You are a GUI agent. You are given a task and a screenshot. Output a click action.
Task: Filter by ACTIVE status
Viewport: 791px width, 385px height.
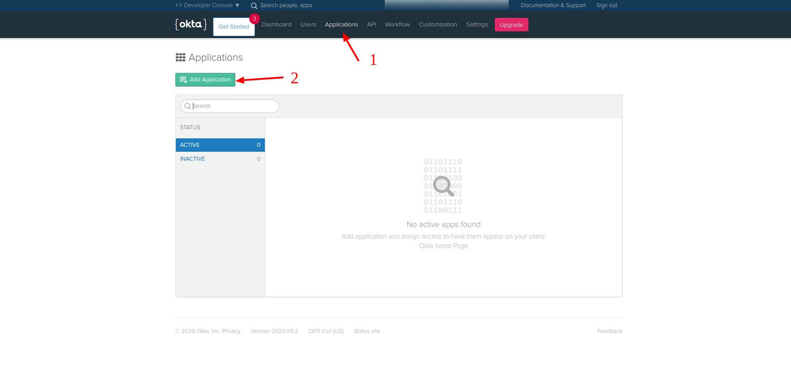[x=220, y=145]
